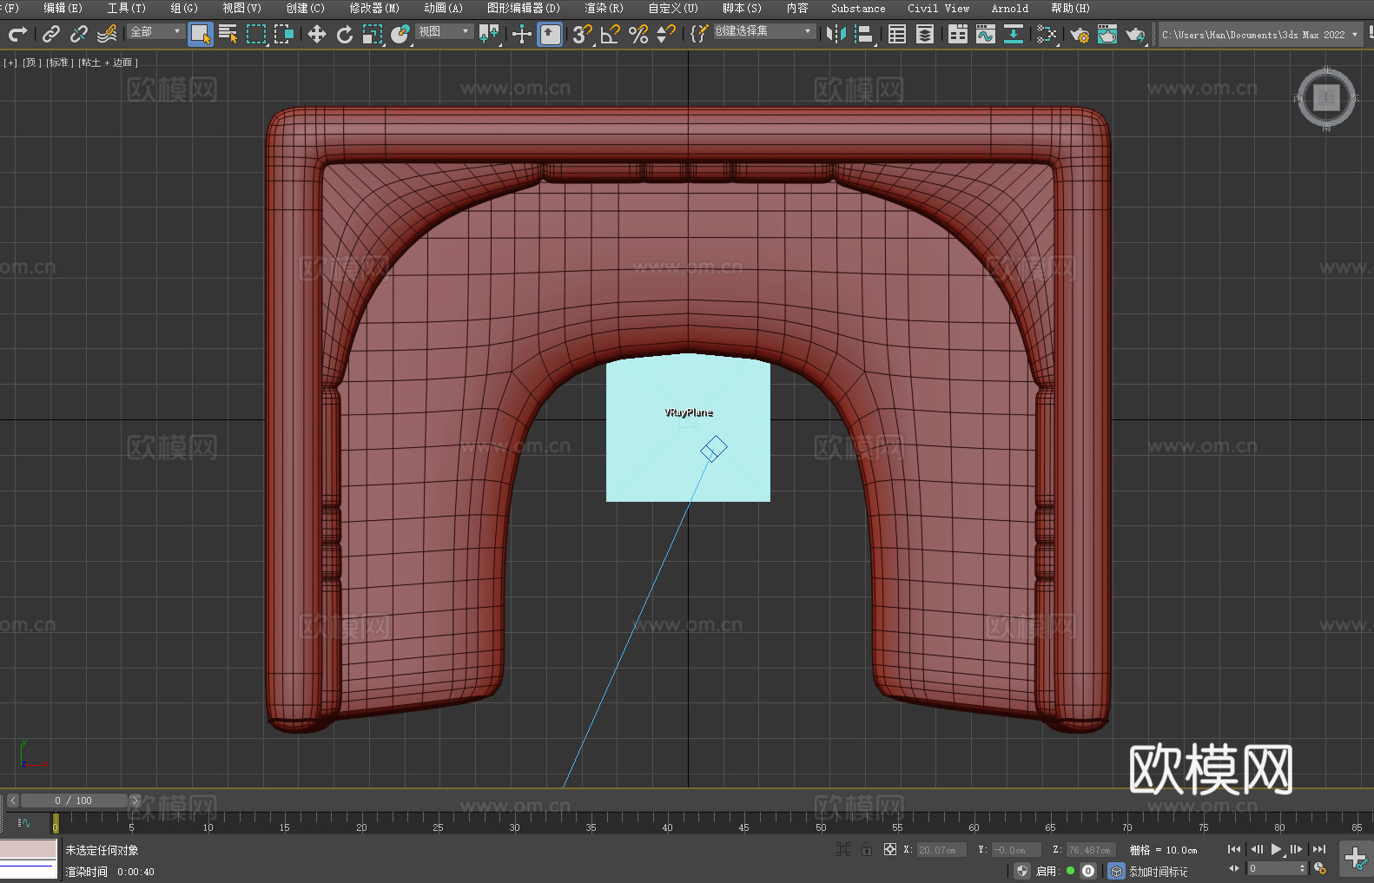Step to the next frame
The height and width of the screenshot is (883, 1374).
click(1297, 849)
